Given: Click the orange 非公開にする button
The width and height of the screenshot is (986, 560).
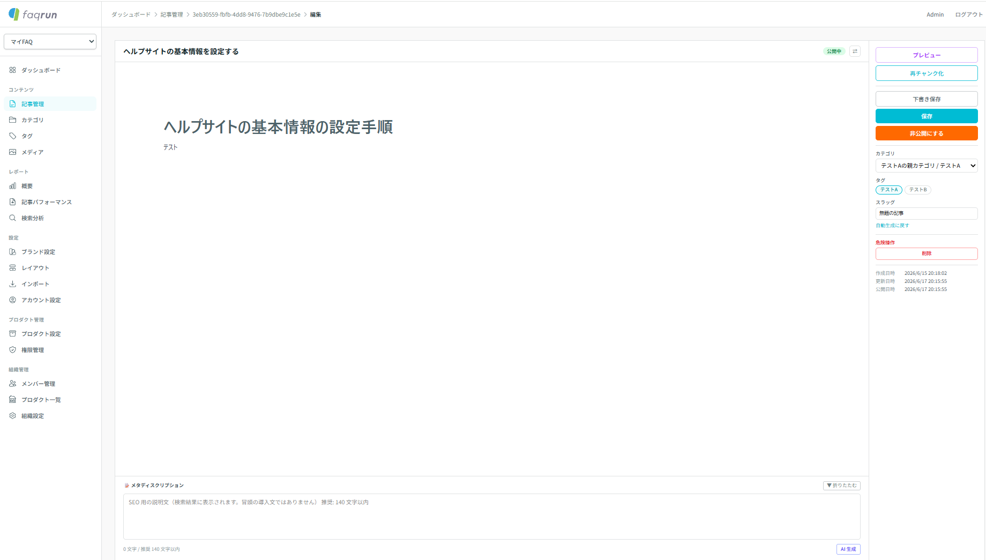Looking at the screenshot, I should pos(927,133).
